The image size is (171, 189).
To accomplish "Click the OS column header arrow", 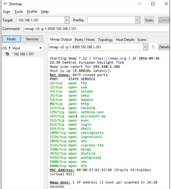I will pos(9,48).
